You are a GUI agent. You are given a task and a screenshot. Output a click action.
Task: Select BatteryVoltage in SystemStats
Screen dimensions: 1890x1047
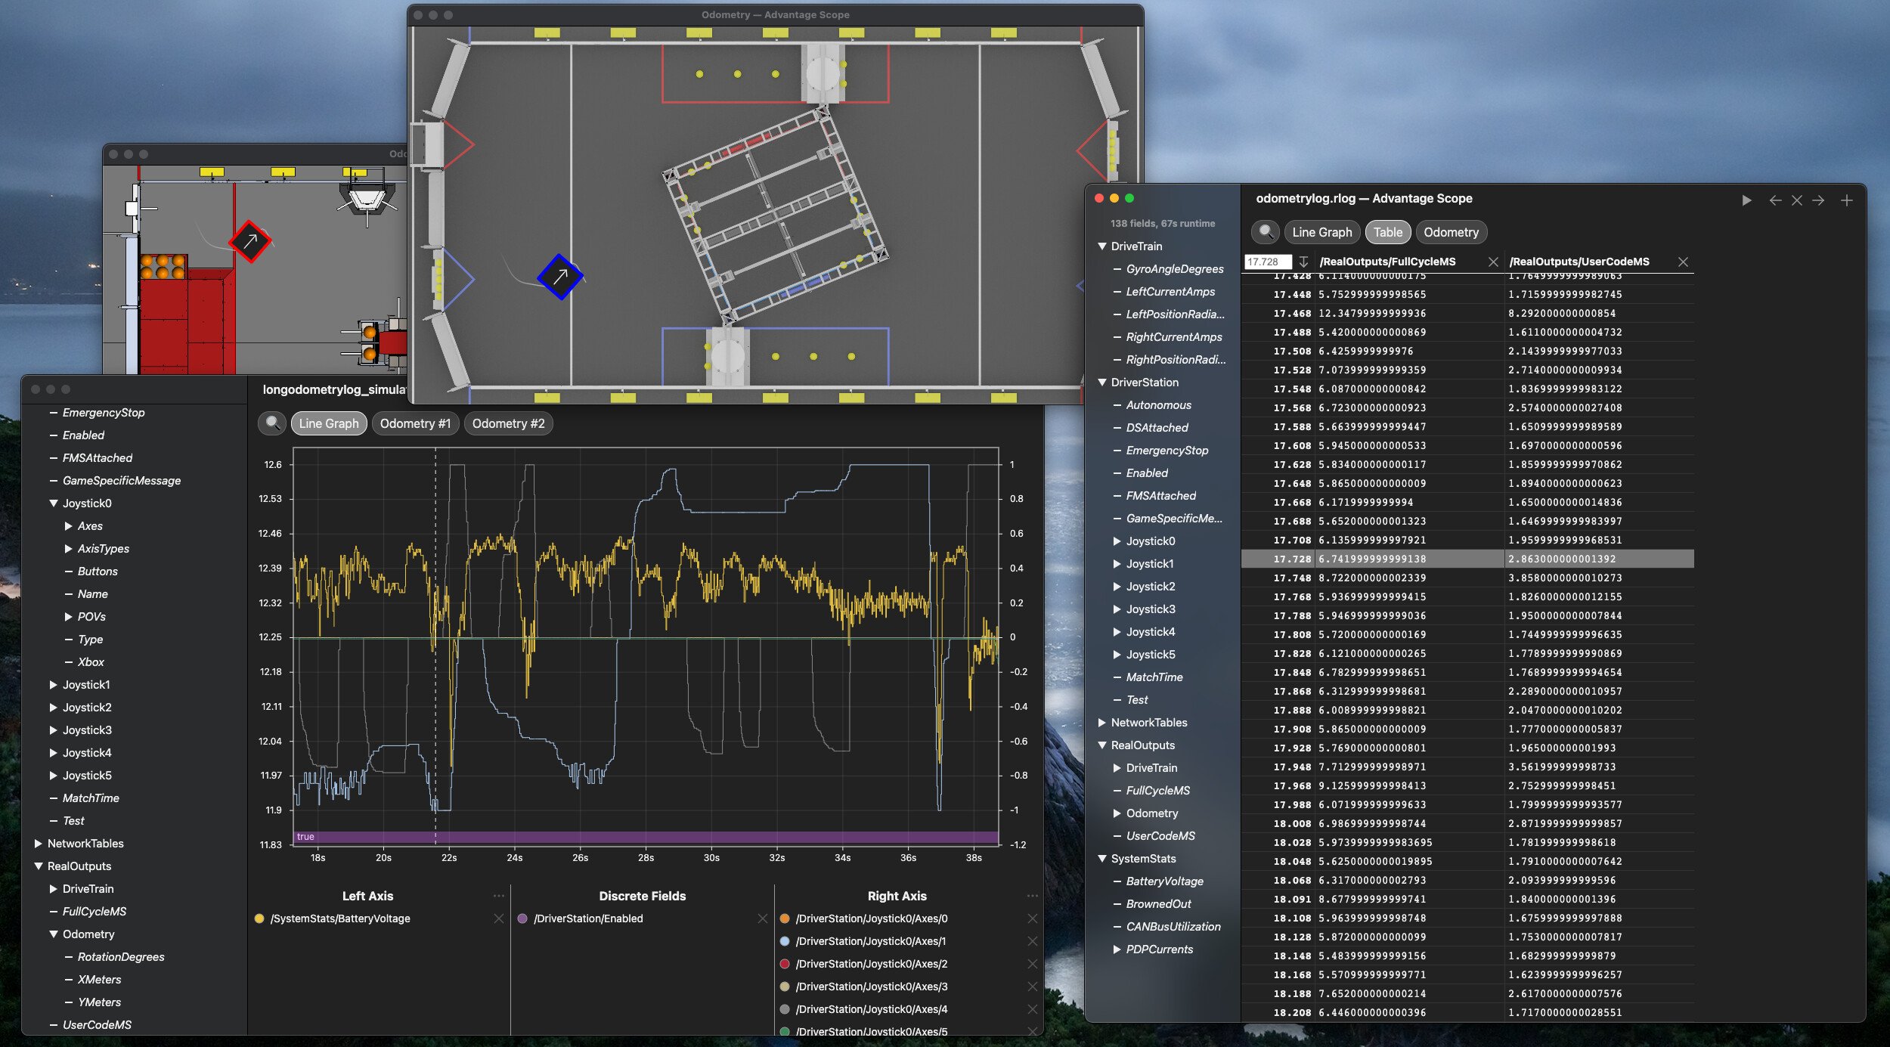[x=1164, y=881]
